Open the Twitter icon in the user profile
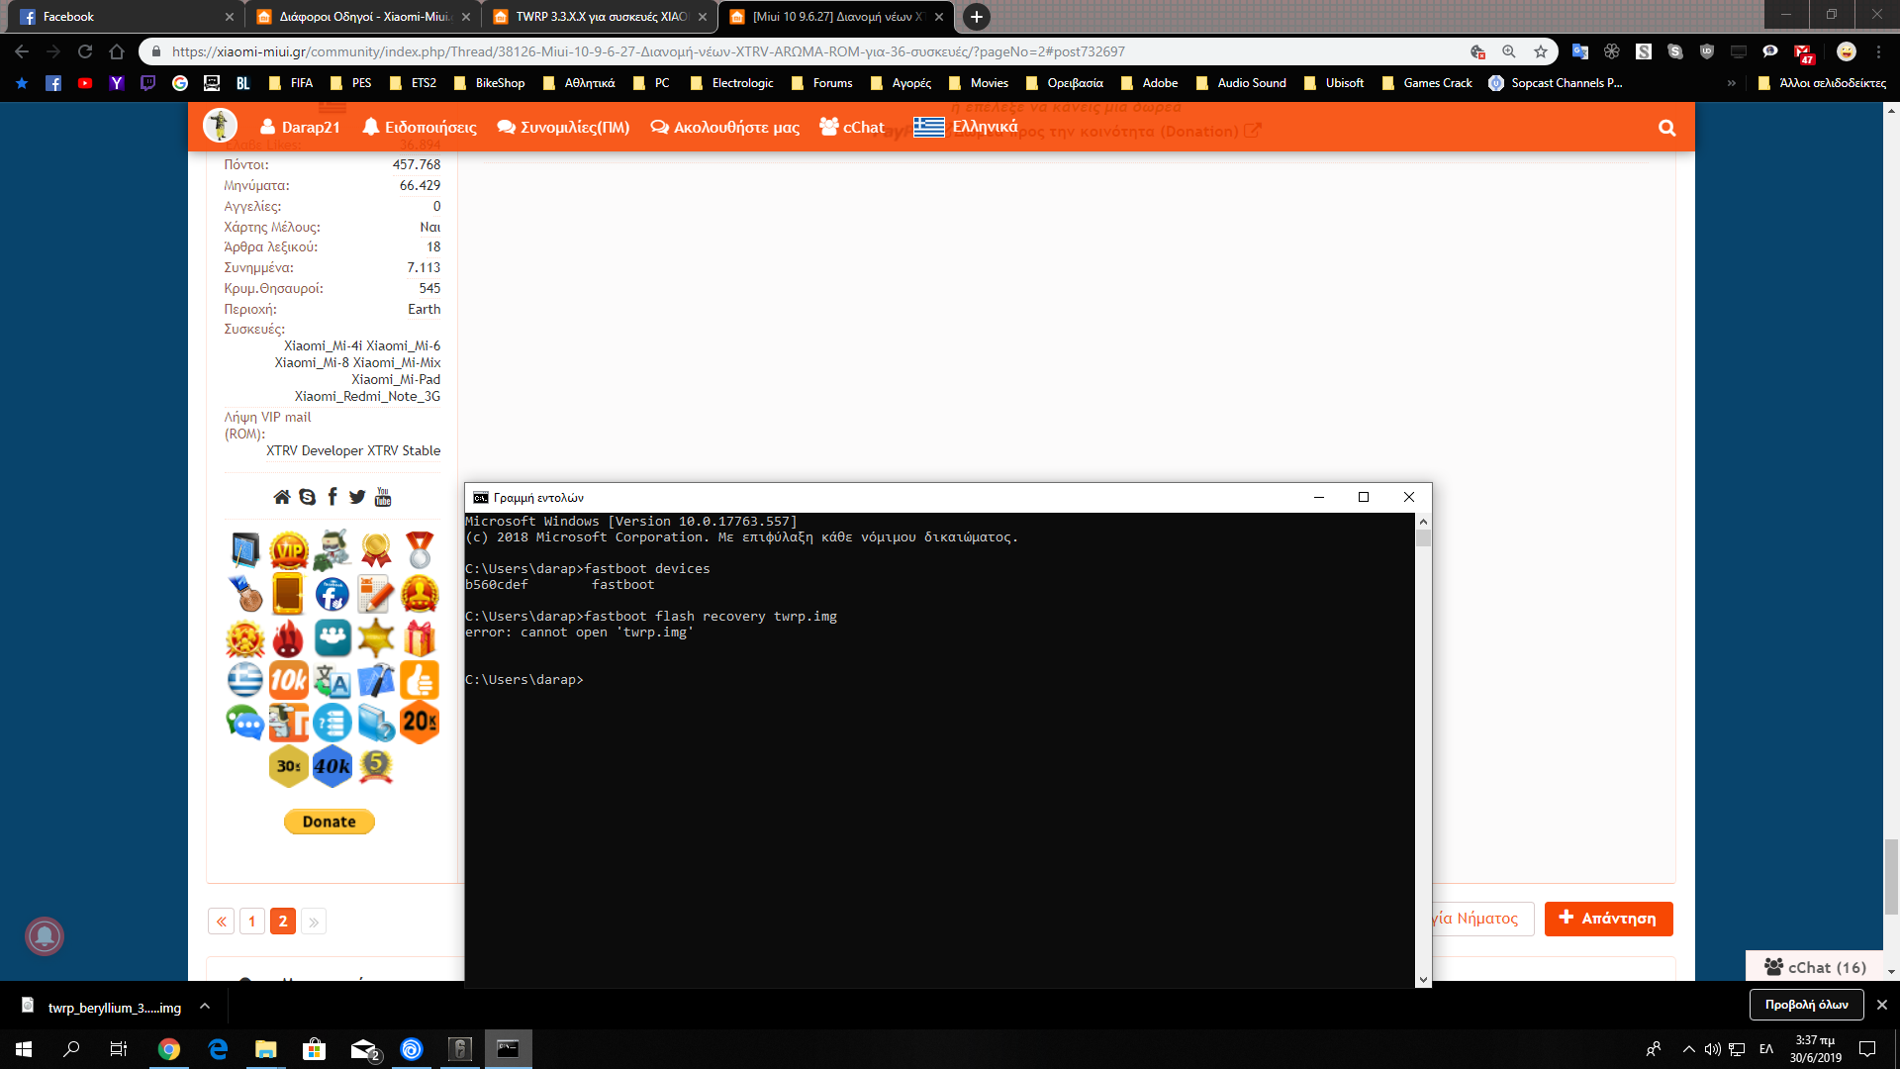The width and height of the screenshot is (1900, 1069). click(x=357, y=497)
